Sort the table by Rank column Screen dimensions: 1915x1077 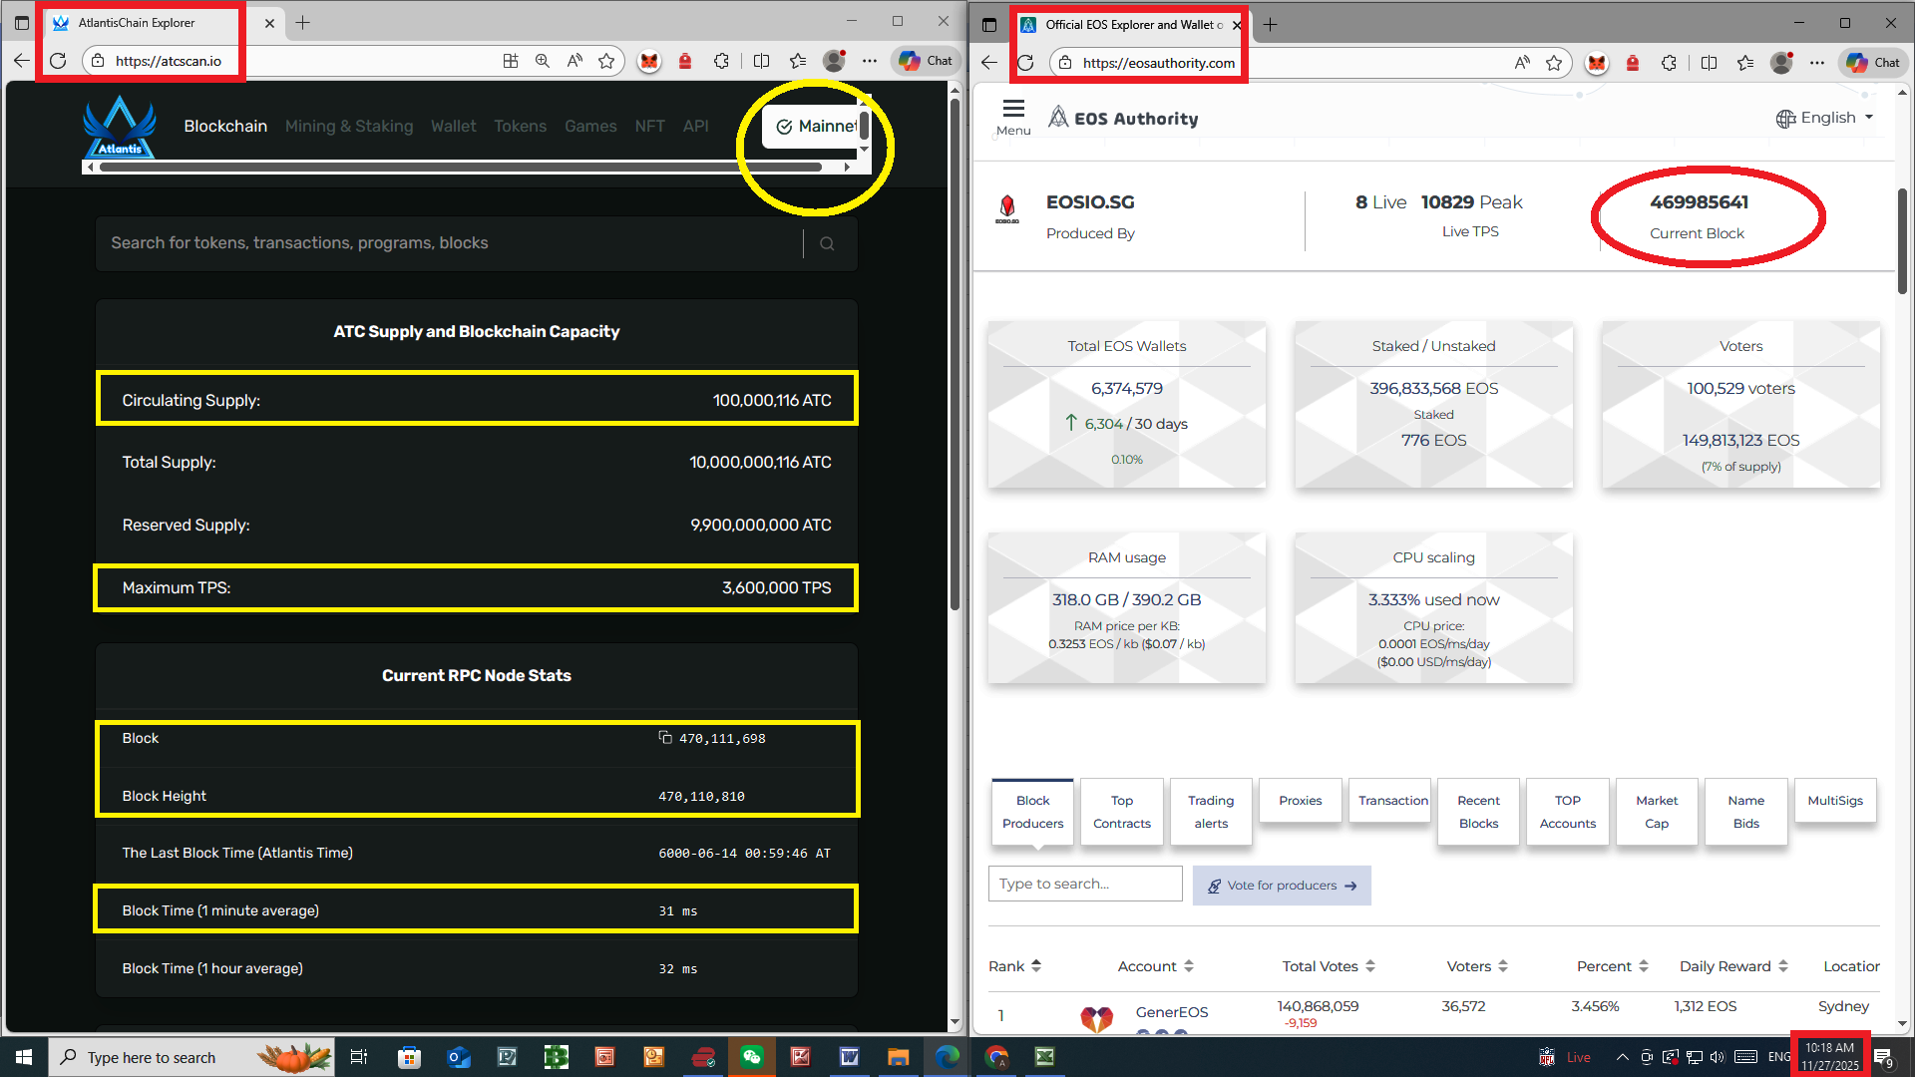point(1014,966)
